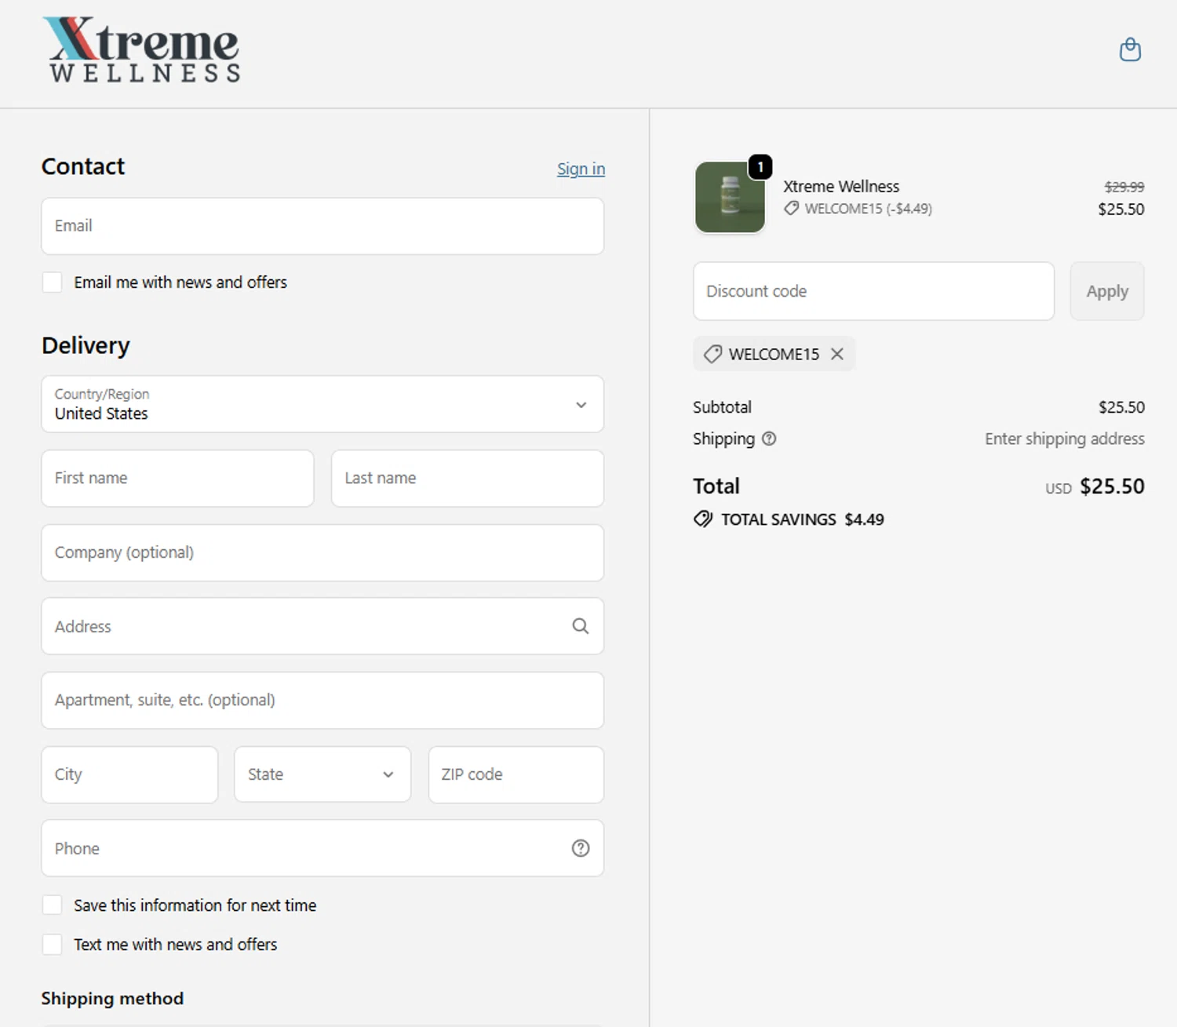
Task: Click the Email input field
Action: (x=322, y=226)
